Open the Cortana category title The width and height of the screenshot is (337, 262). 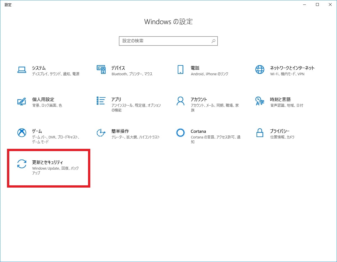click(x=198, y=131)
